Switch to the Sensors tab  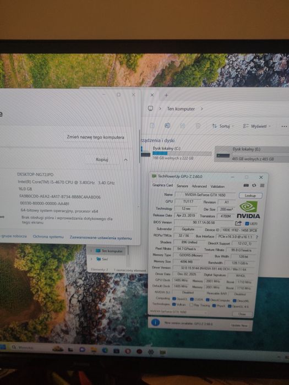pos(182,186)
